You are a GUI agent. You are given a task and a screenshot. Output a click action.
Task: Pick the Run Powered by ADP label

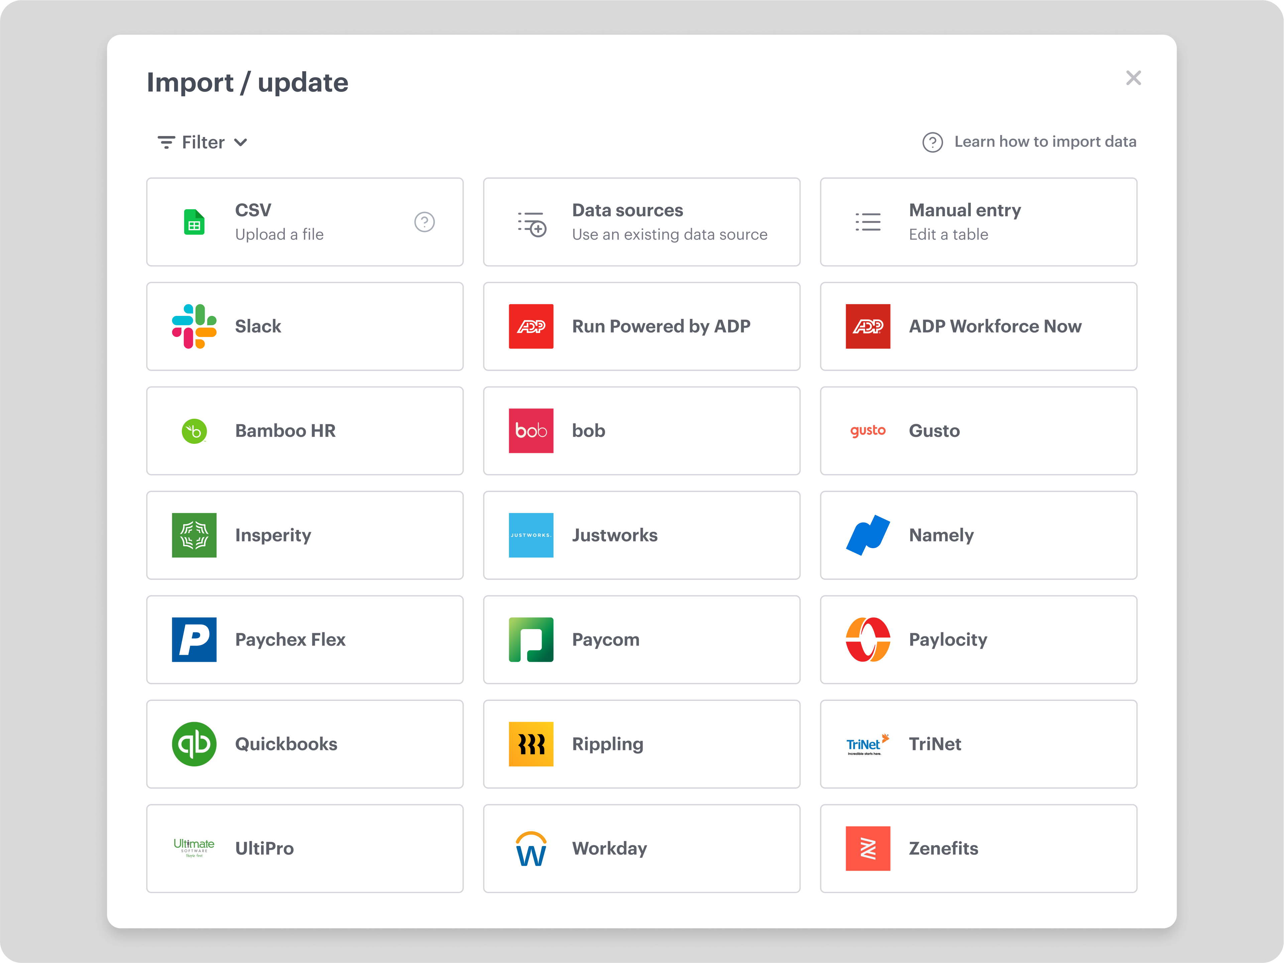pos(661,326)
